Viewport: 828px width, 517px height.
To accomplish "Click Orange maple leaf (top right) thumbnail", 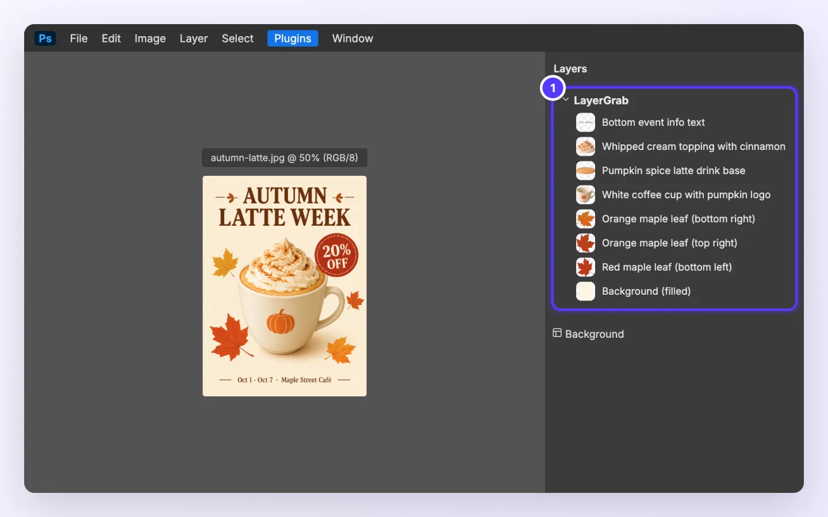I will 585,243.
